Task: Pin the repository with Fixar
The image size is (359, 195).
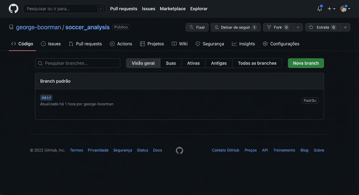Action: (197, 27)
